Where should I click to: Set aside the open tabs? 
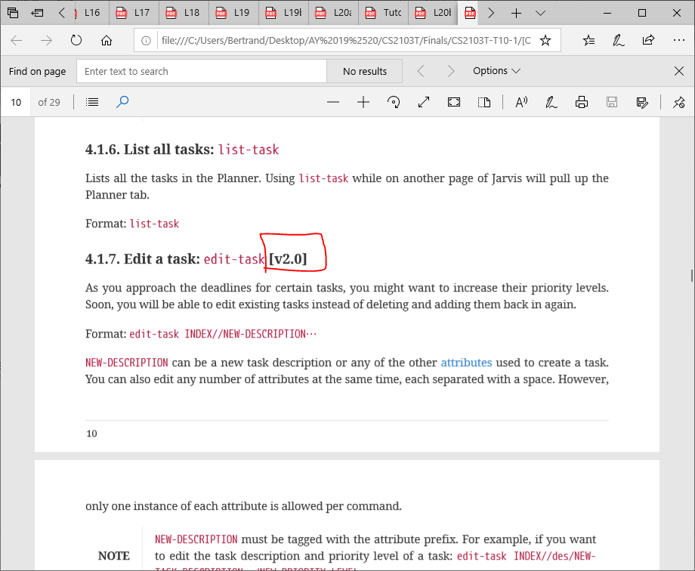click(x=37, y=13)
